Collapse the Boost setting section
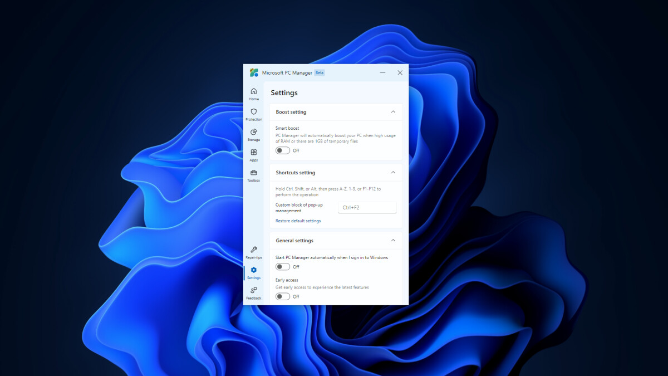Screen dimensions: 668x376 point(392,111)
